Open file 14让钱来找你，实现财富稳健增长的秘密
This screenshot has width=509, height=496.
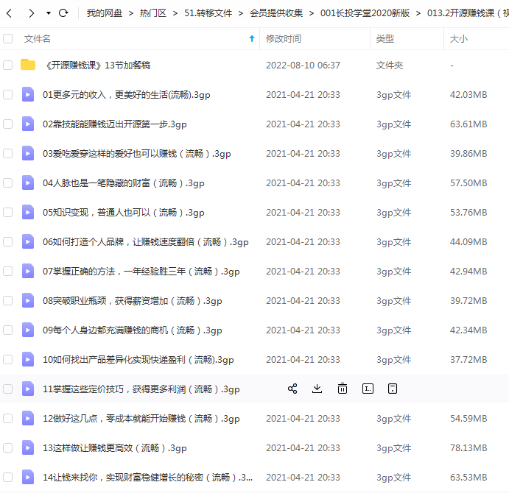(148, 478)
